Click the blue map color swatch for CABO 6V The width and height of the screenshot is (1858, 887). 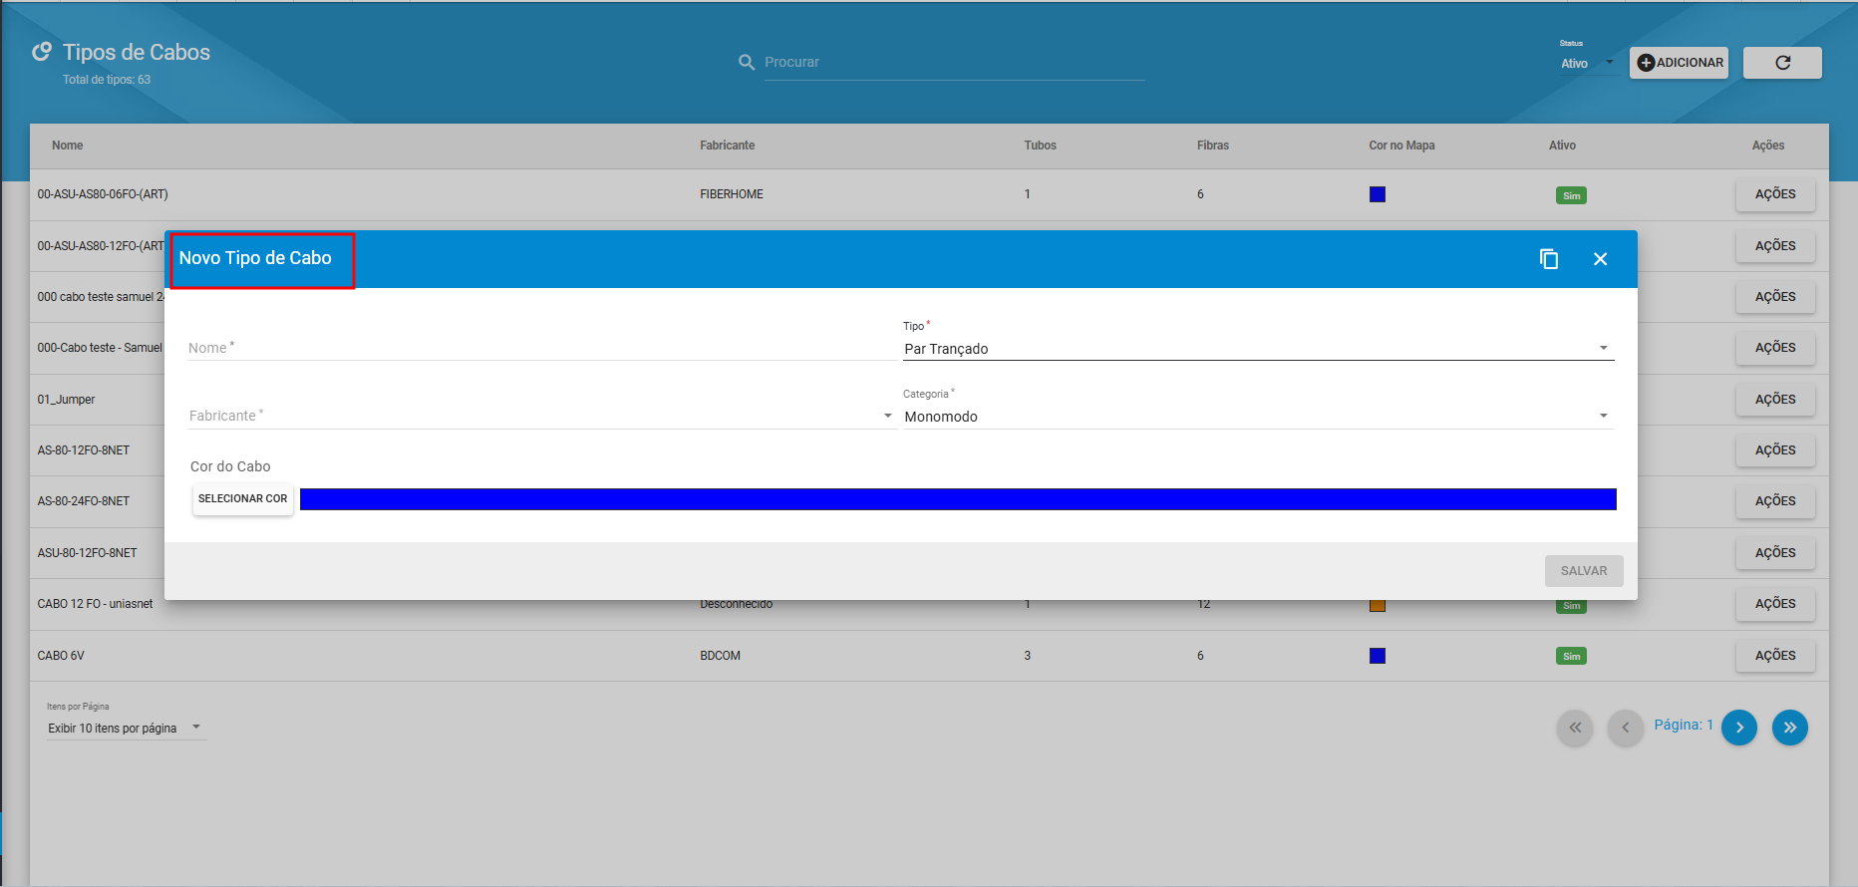(1378, 656)
